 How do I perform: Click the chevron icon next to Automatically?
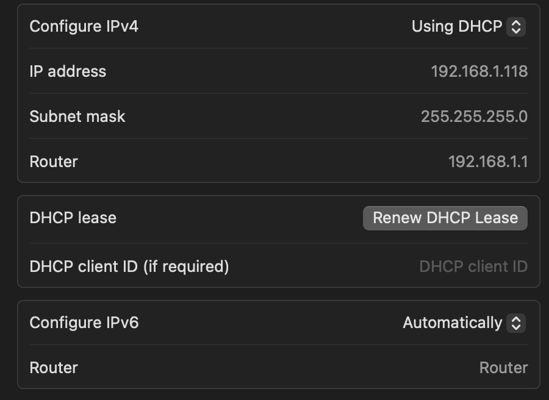pyautogui.click(x=516, y=323)
